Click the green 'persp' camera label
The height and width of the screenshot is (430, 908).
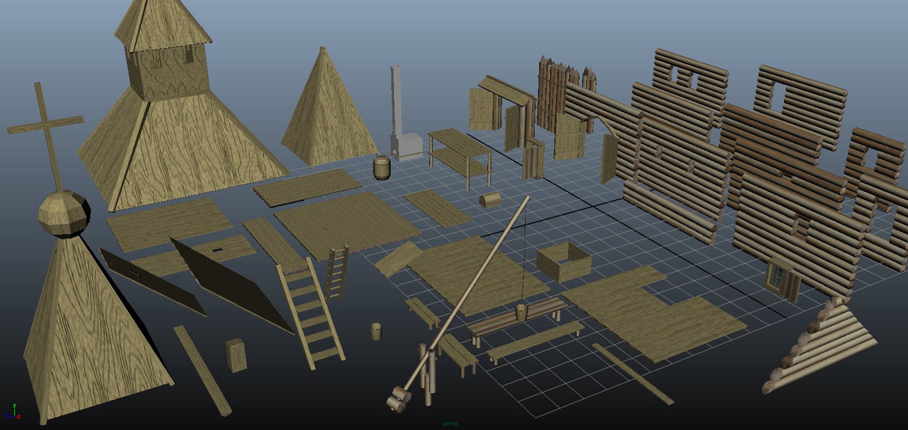[450, 423]
